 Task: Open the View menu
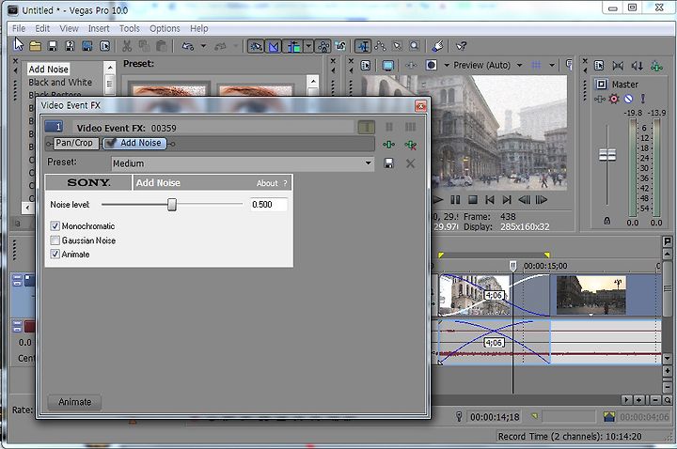pos(69,28)
